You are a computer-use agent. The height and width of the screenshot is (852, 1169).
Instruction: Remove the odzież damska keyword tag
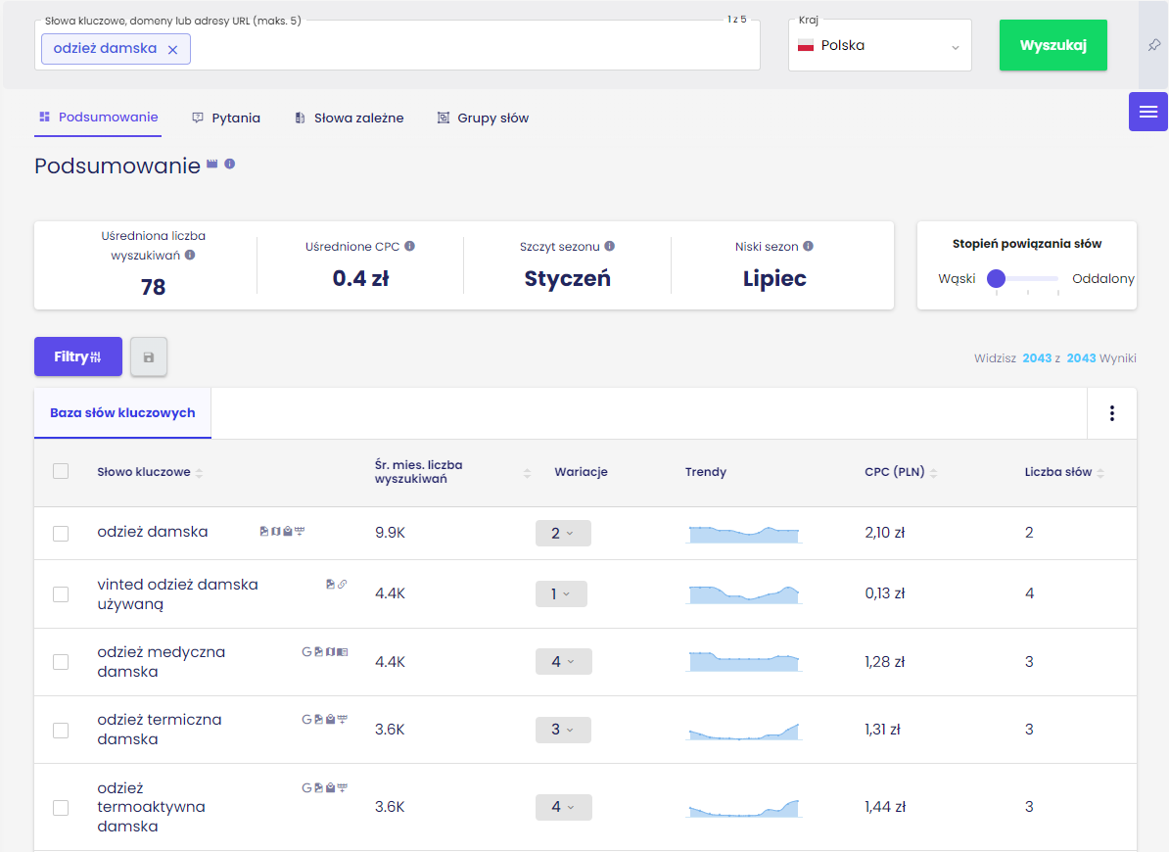[173, 49]
